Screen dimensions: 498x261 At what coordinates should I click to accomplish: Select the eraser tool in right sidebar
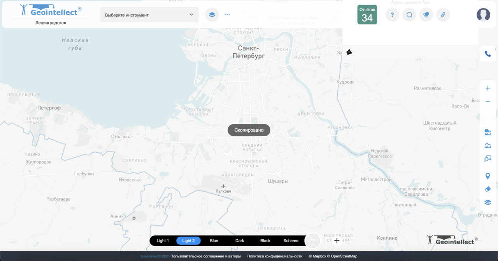487,189
